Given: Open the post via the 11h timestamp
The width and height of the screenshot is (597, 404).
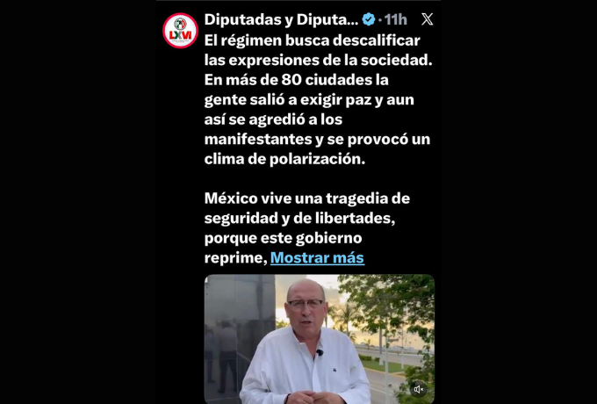Looking at the screenshot, I should (x=396, y=19).
